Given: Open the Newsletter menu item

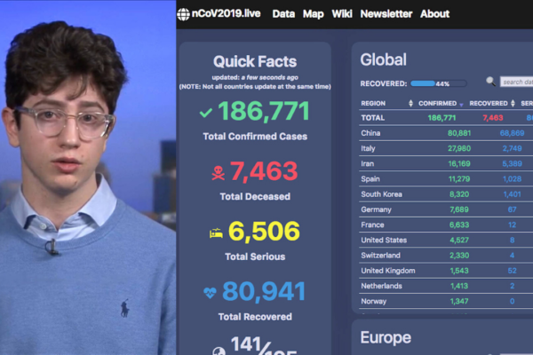Looking at the screenshot, I should click(386, 14).
